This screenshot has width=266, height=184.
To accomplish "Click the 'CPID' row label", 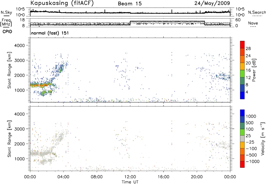I will [x=7, y=32].
